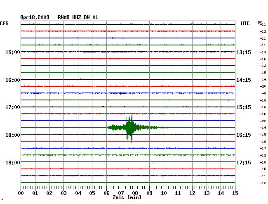Click the 16:15 UTC time label
Screen dimensions: 268x204
[x=244, y=135]
